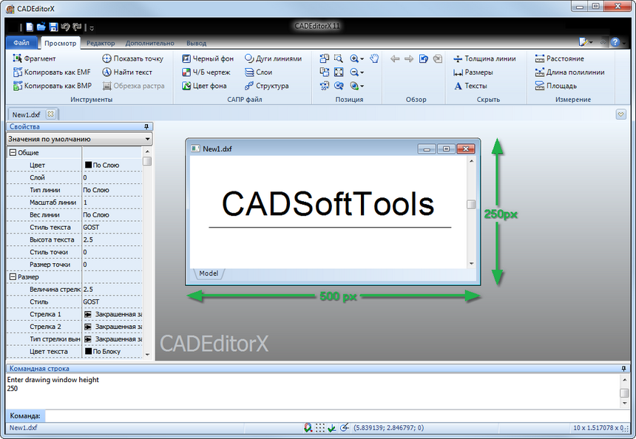
Task: Toggle Черный фон background mode
Action: [187, 58]
